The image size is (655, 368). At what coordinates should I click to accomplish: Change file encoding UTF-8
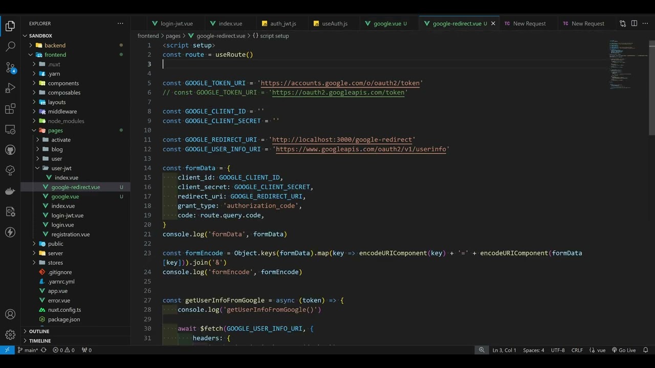pyautogui.click(x=558, y=350)
